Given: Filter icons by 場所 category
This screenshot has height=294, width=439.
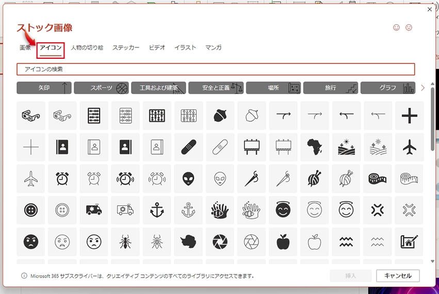Looking at the screenshot, I should pos(273,88).
